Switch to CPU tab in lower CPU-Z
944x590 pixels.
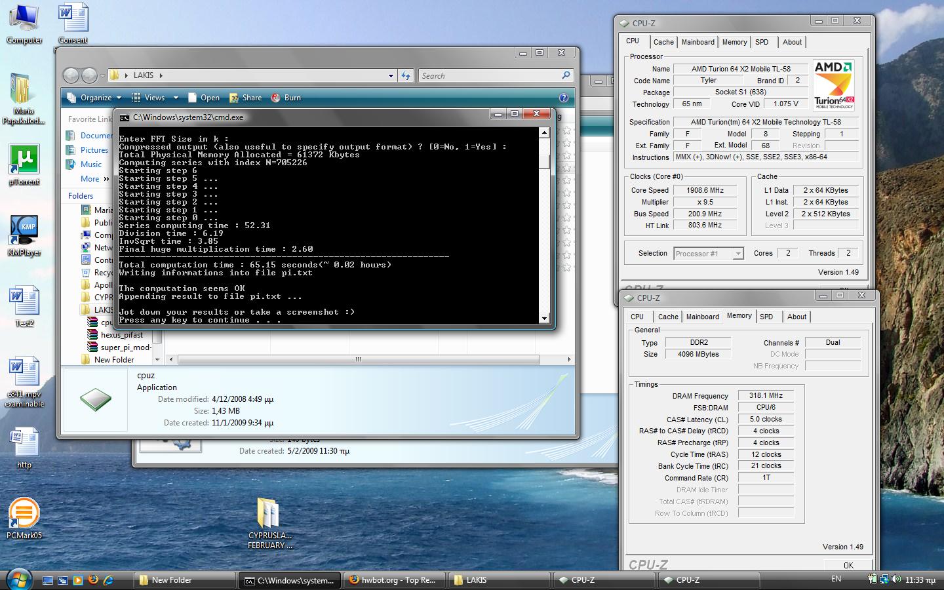(637, 317)
